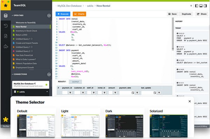
Task: Select the Default theme thumbnail
Action: (x=36, y=126)
